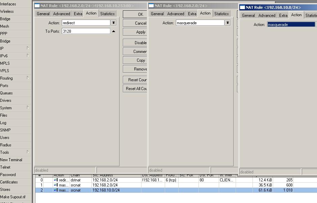317x203 pixels.
Task: Switch to Statistics tab in middle NAT Rule window
Action: coord(221,14)
